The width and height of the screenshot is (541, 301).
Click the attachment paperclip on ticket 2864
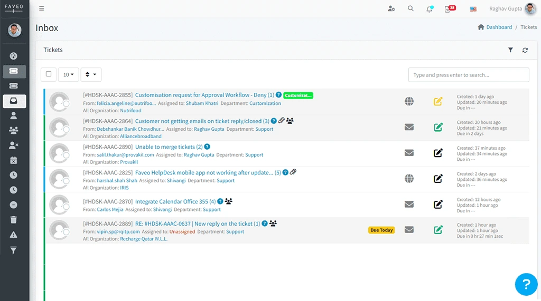[x=282, y=121]
